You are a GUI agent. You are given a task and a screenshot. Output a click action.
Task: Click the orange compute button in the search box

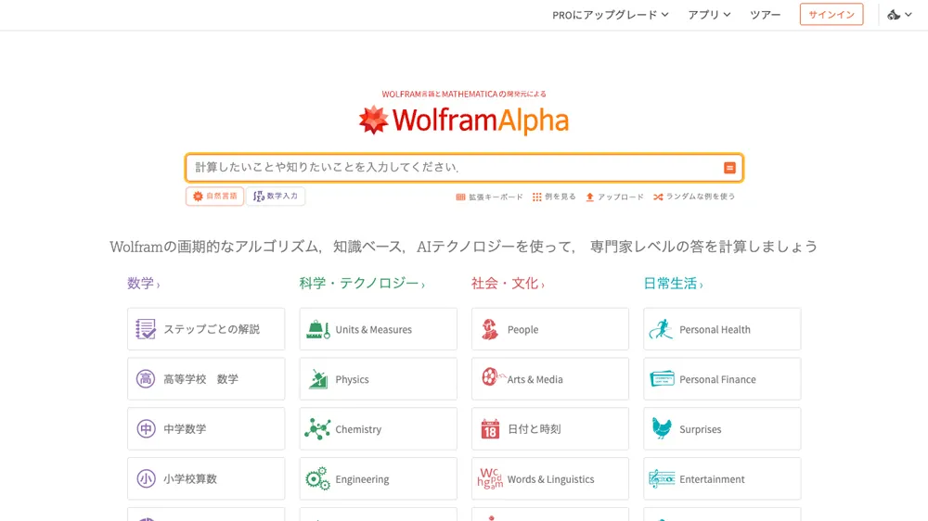click(729, 168)
